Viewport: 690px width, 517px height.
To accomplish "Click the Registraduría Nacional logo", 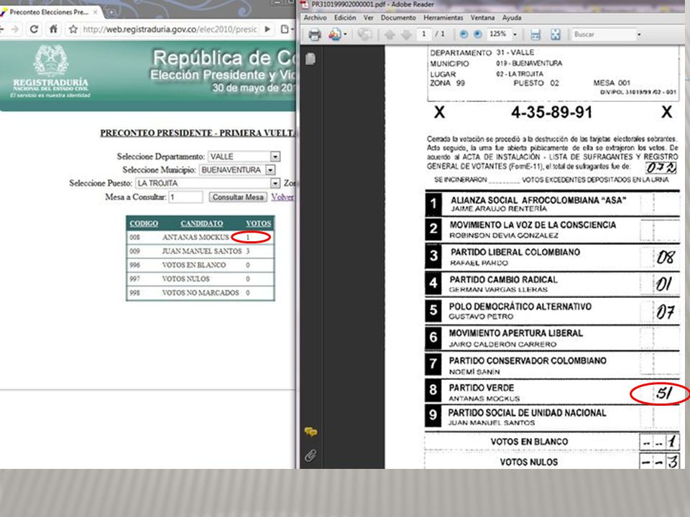I will pyautogui.click(x=50, y=71).
